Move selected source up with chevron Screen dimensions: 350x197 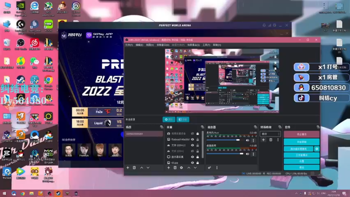[x=189, y=168]
